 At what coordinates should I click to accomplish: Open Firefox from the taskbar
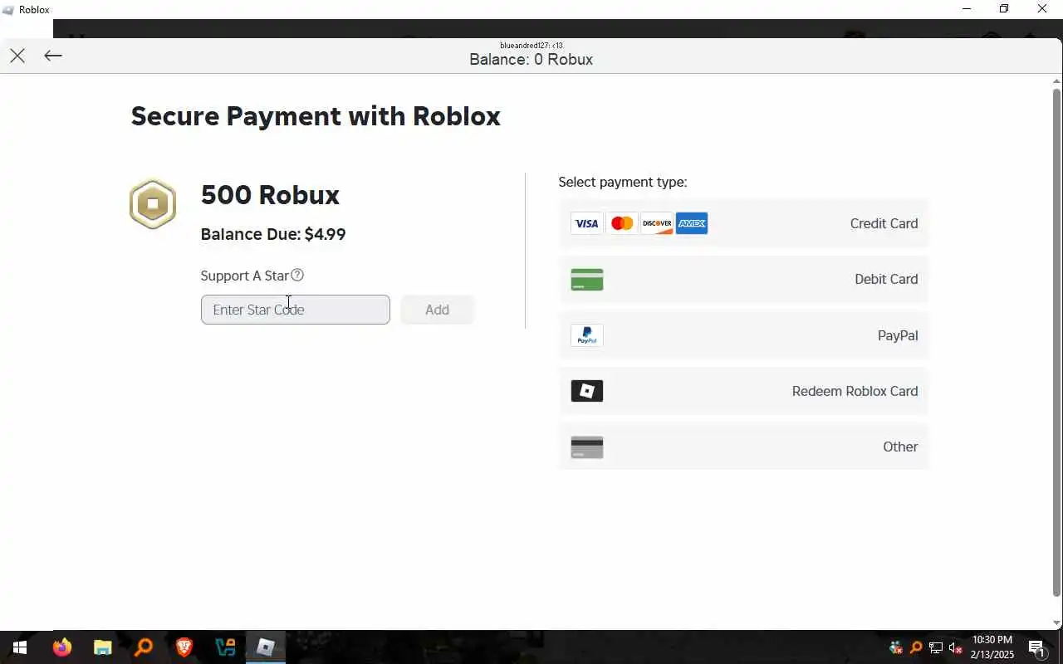point(62,647)
